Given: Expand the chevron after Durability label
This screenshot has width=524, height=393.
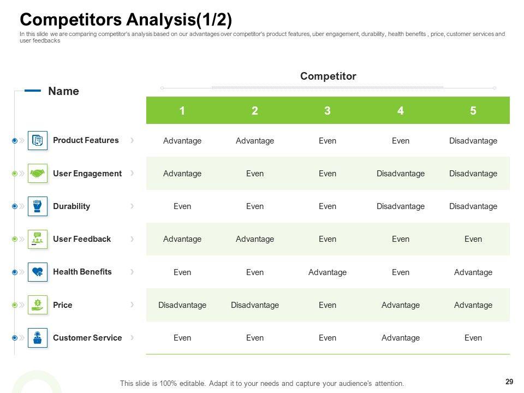Looking at the screenshot, I should point(132,206).
